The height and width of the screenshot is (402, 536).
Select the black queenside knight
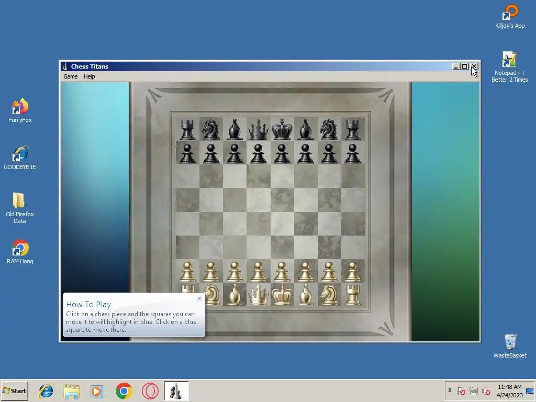[x=211, y=129]
